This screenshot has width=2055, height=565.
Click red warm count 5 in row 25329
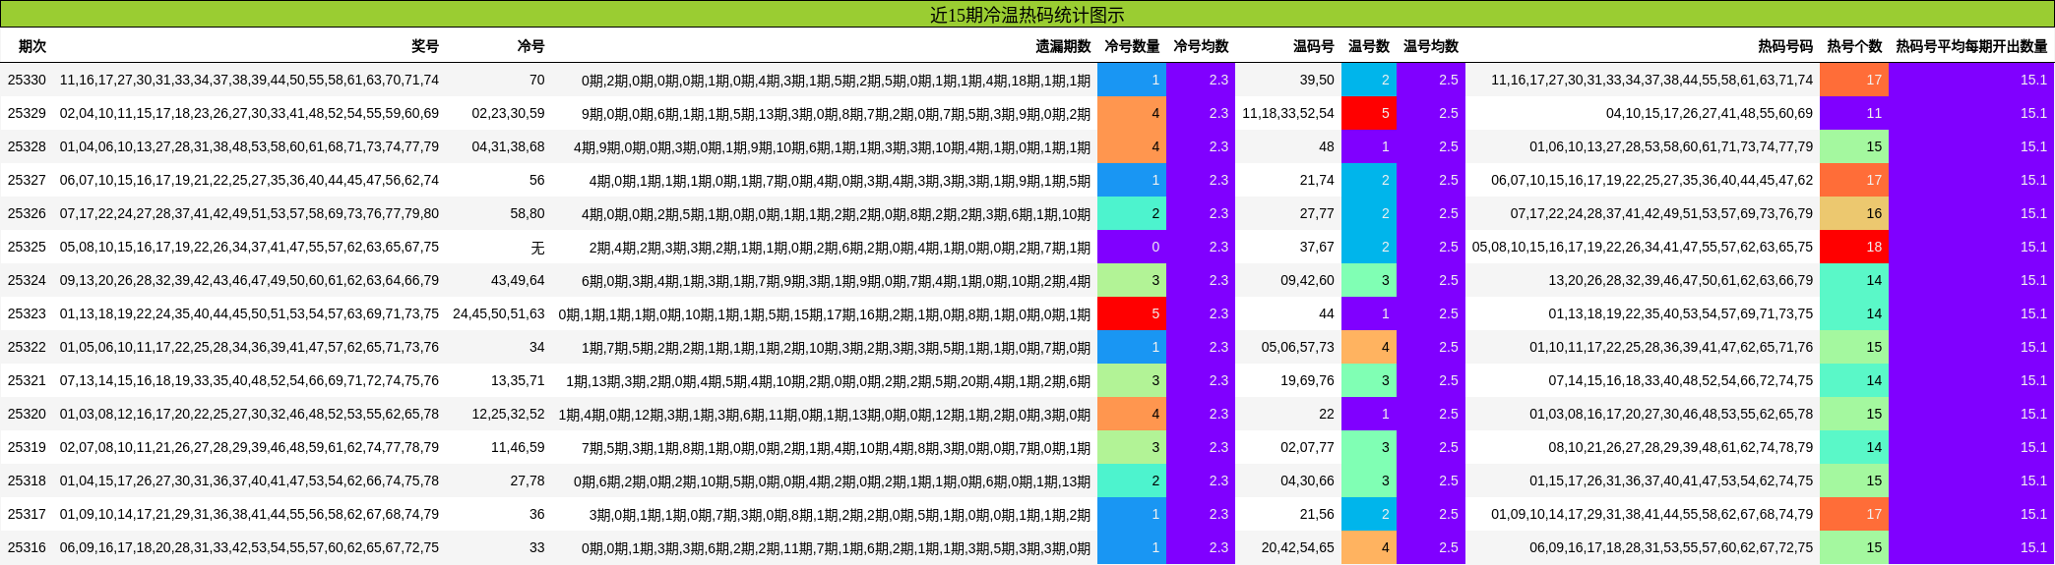[1369, 113]
